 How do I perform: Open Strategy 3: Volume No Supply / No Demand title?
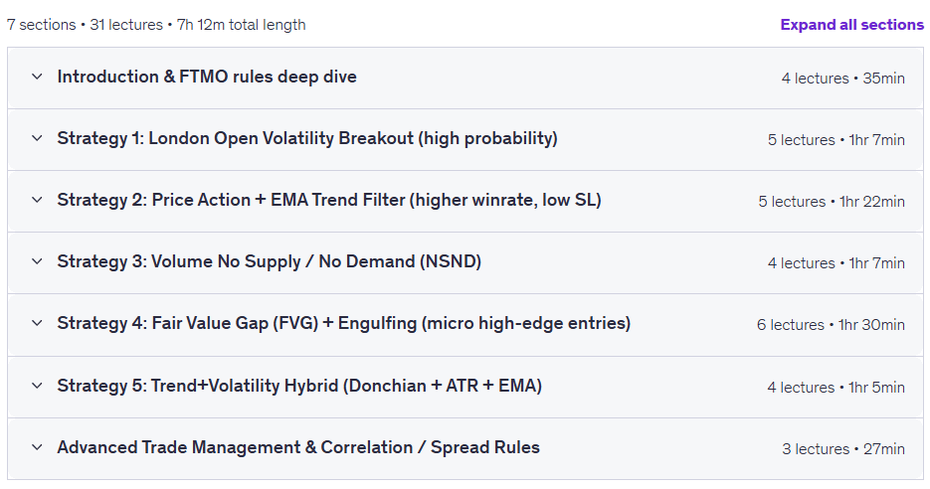tap(270, 261)
